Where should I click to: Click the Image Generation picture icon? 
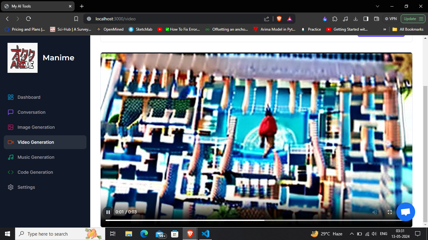(x=11, y=127)
